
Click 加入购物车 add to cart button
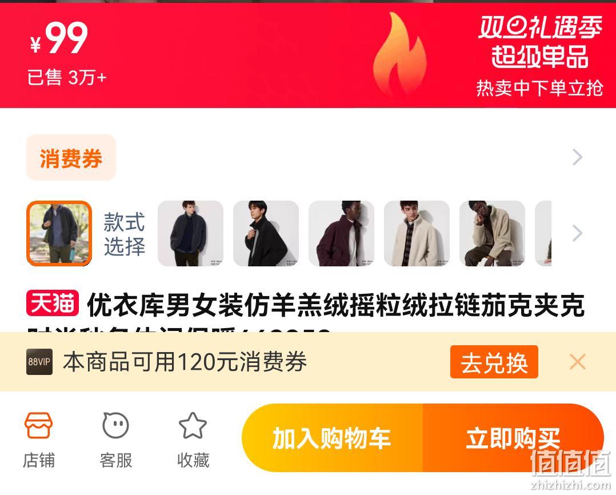[333, 438]
